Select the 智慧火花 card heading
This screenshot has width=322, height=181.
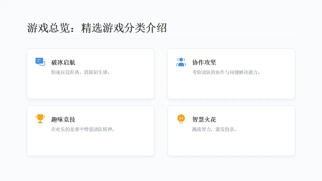204,120
